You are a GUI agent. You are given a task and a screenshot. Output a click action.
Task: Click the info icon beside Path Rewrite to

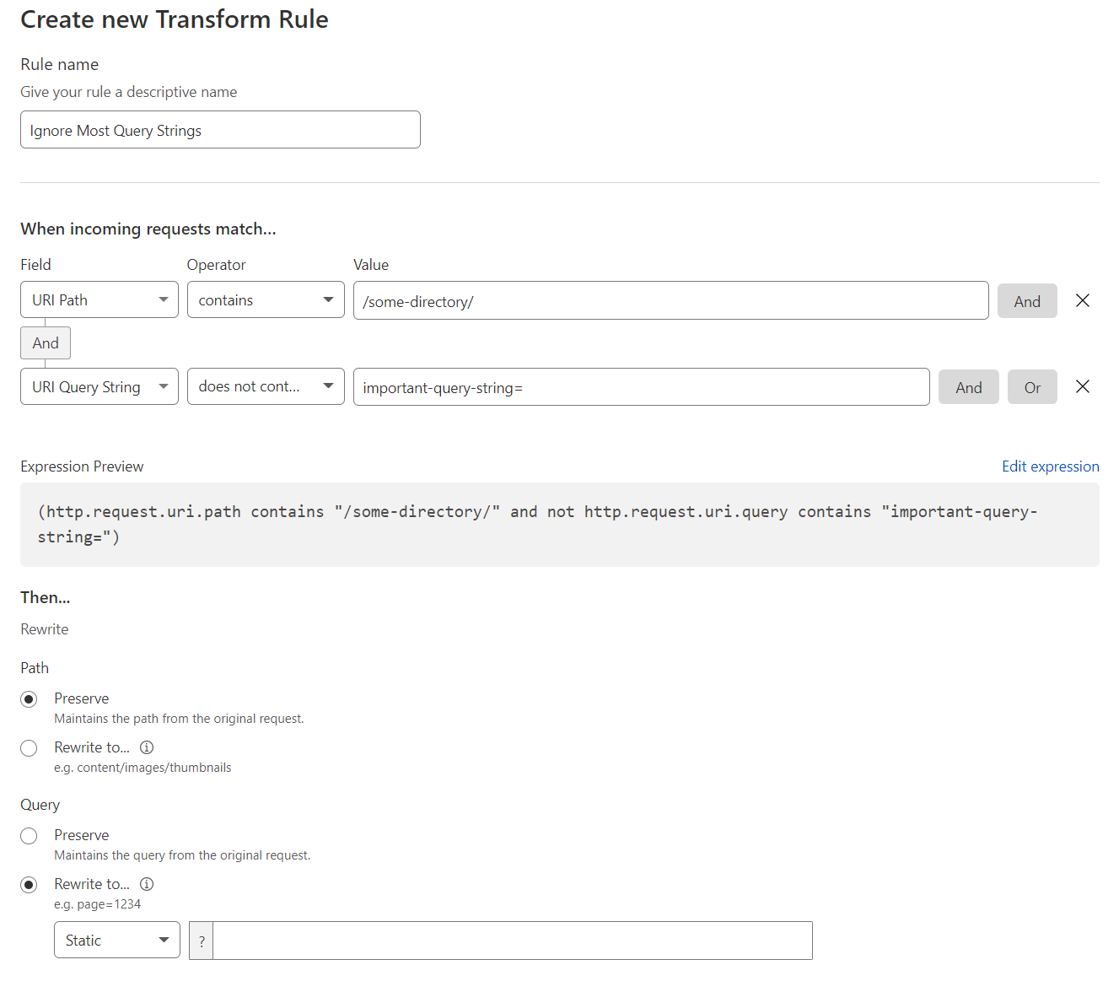click(x=147, y=747)
